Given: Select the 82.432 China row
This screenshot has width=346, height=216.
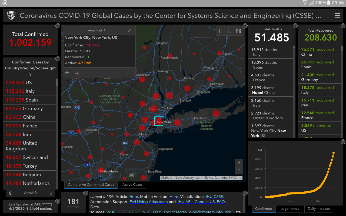Looking at the screenshot, I should (29, 117).
